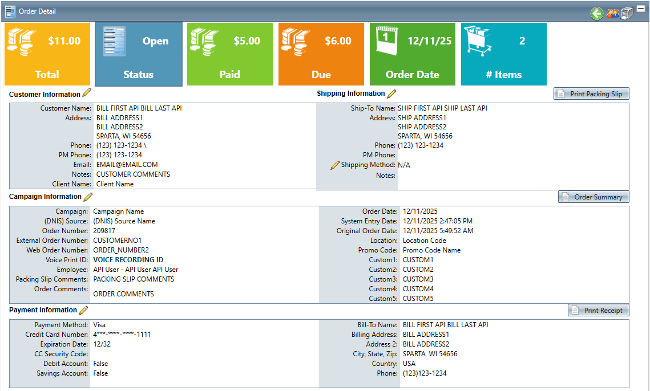Select the yellow Total tile
Image resolution: width=650 pixels, height=391 pixels.
(47, 54)
